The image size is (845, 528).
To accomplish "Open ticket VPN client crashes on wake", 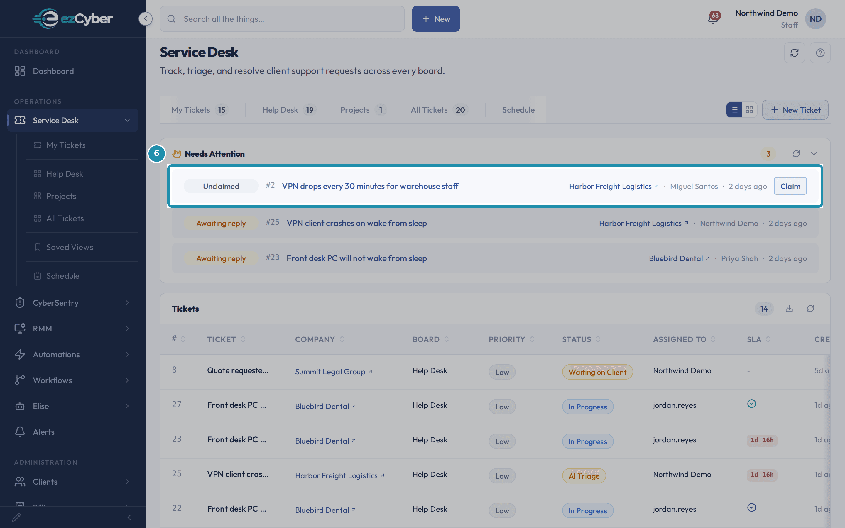I will coord(356,223).
